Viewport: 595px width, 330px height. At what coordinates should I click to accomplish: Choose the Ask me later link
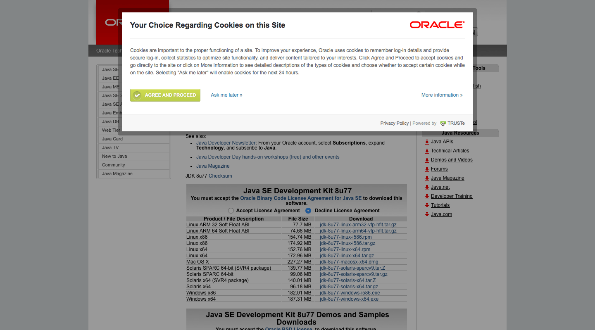pos(226,95)
